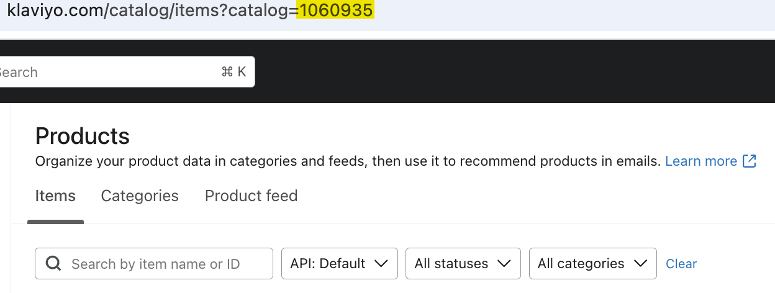Screen dimensions: 775x293
Task: Click the magnifier icon in item search
Action: (x=53, y=264)
